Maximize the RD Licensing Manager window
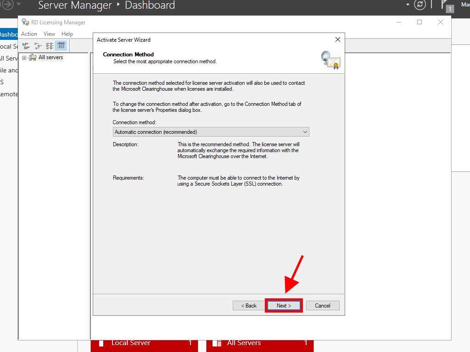This screenshot has width=470, height=352. [x=420, y=22]
